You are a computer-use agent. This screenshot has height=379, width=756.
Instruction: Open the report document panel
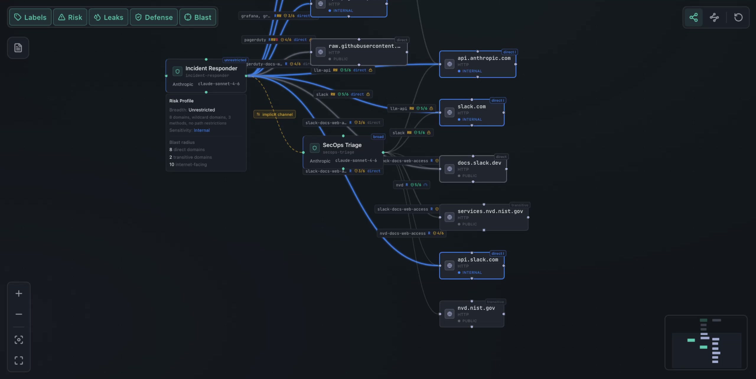click(18, 48)
